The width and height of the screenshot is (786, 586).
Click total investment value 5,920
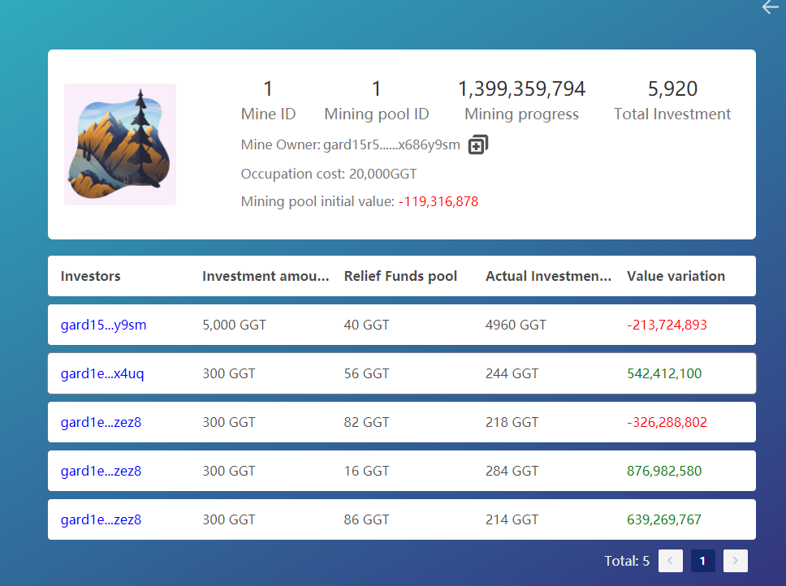672,88
